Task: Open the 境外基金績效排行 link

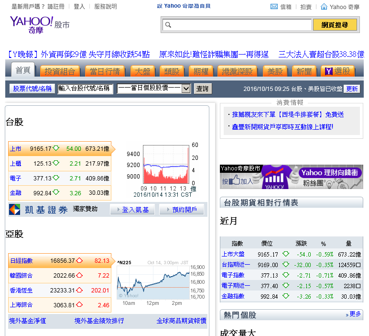Action: point(99,321)
